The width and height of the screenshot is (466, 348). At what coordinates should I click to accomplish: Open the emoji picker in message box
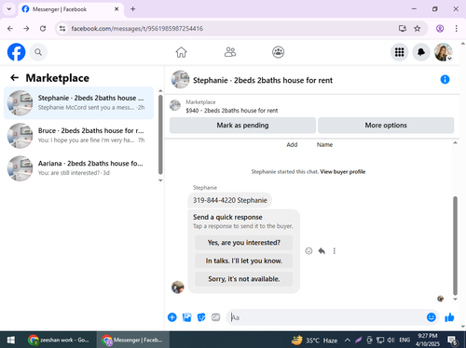pyautogui.click(x=432, y=317)
